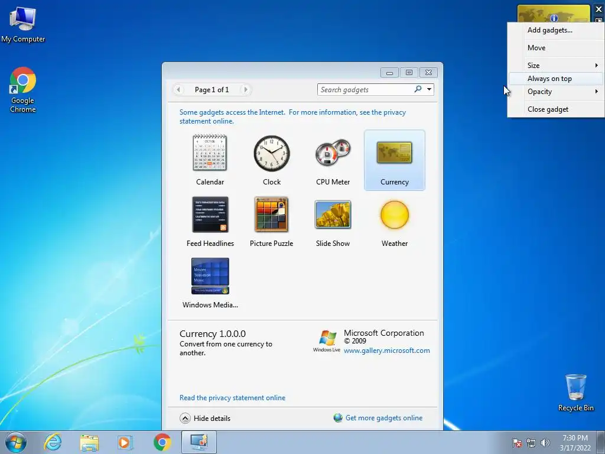This screenshot has height=454, width=605.
Task: Close the desktop Currency gadget via X
Action: click(x=599, y=9)
